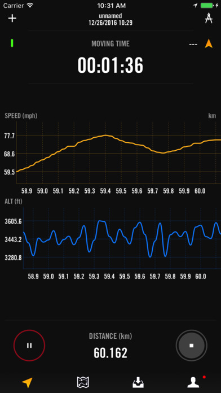Tap the location services status arrow
The image size is (221, 393).
click(196, 5)
